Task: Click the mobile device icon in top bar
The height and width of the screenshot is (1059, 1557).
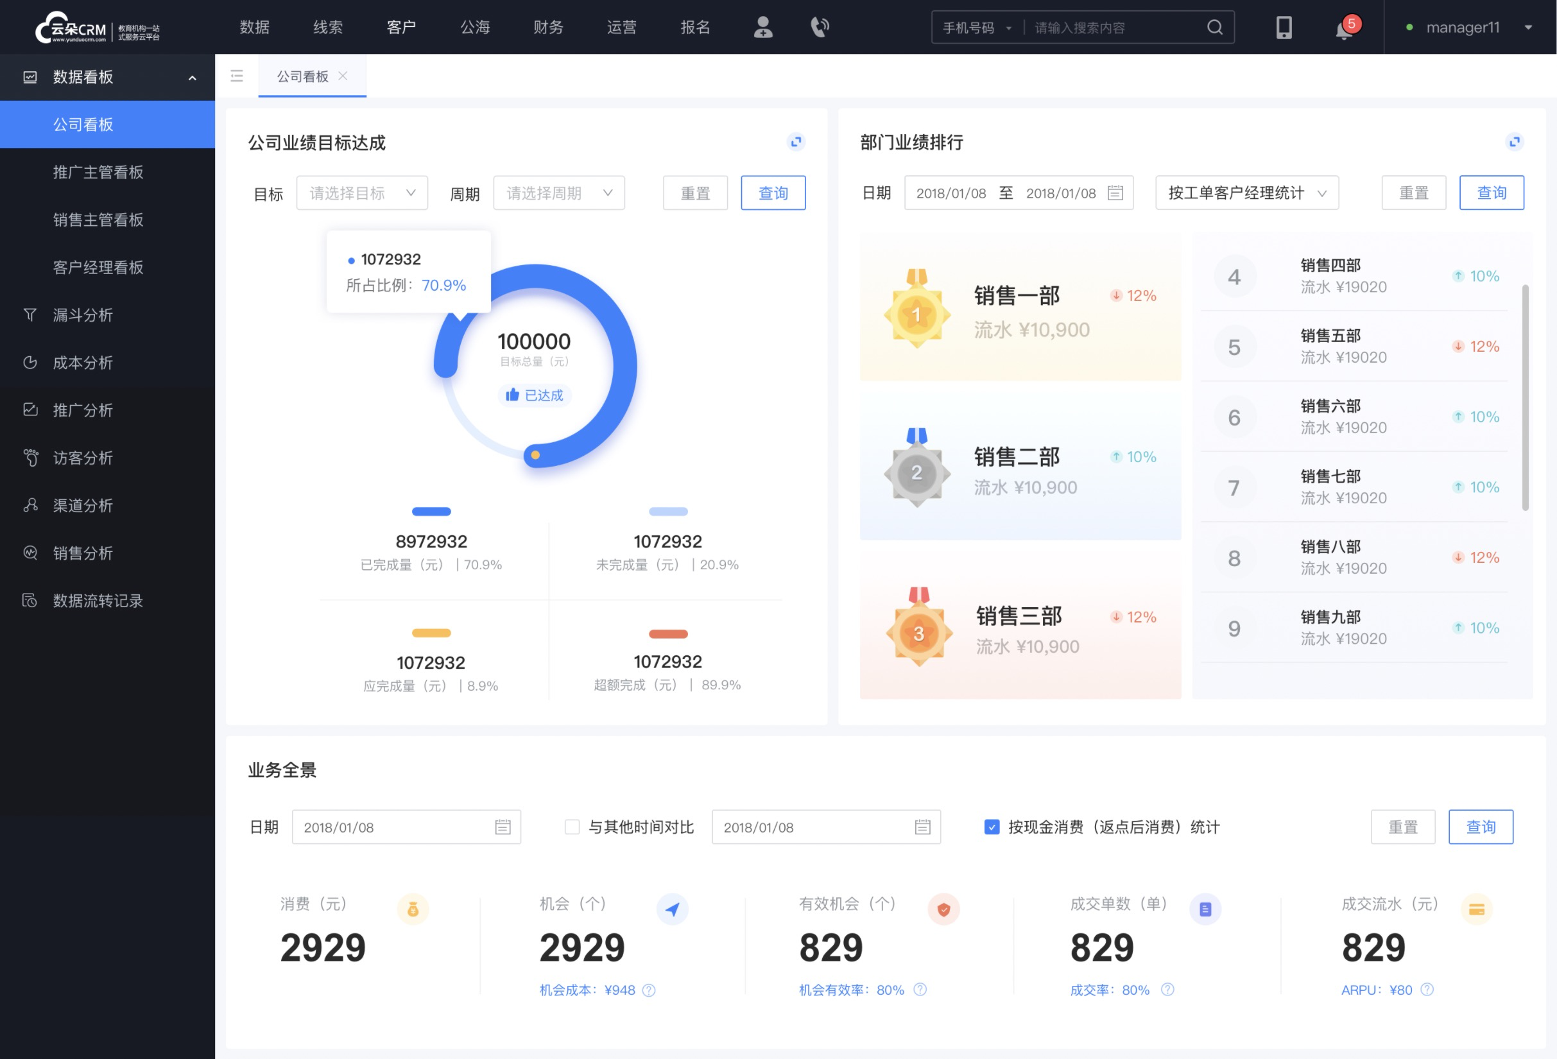Action: point(1283,26)
